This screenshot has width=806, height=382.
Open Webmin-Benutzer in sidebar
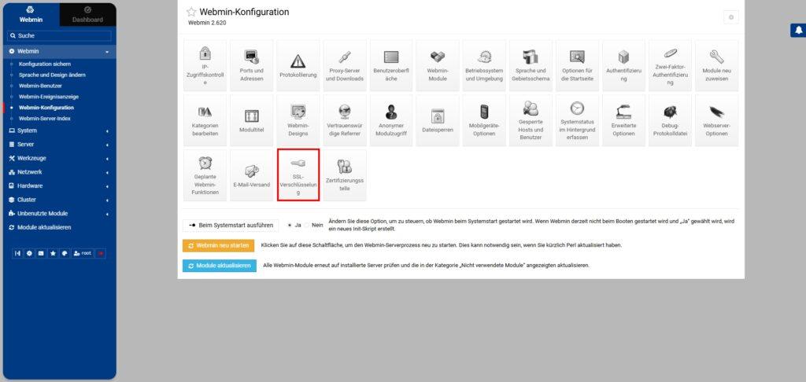pyautogui.click(x=40, y=86)
